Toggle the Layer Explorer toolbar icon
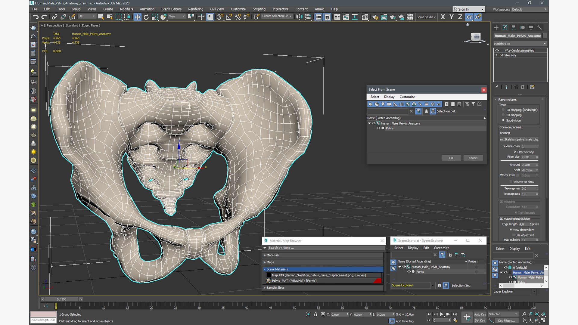578x325 pixels. pos(327,17)
